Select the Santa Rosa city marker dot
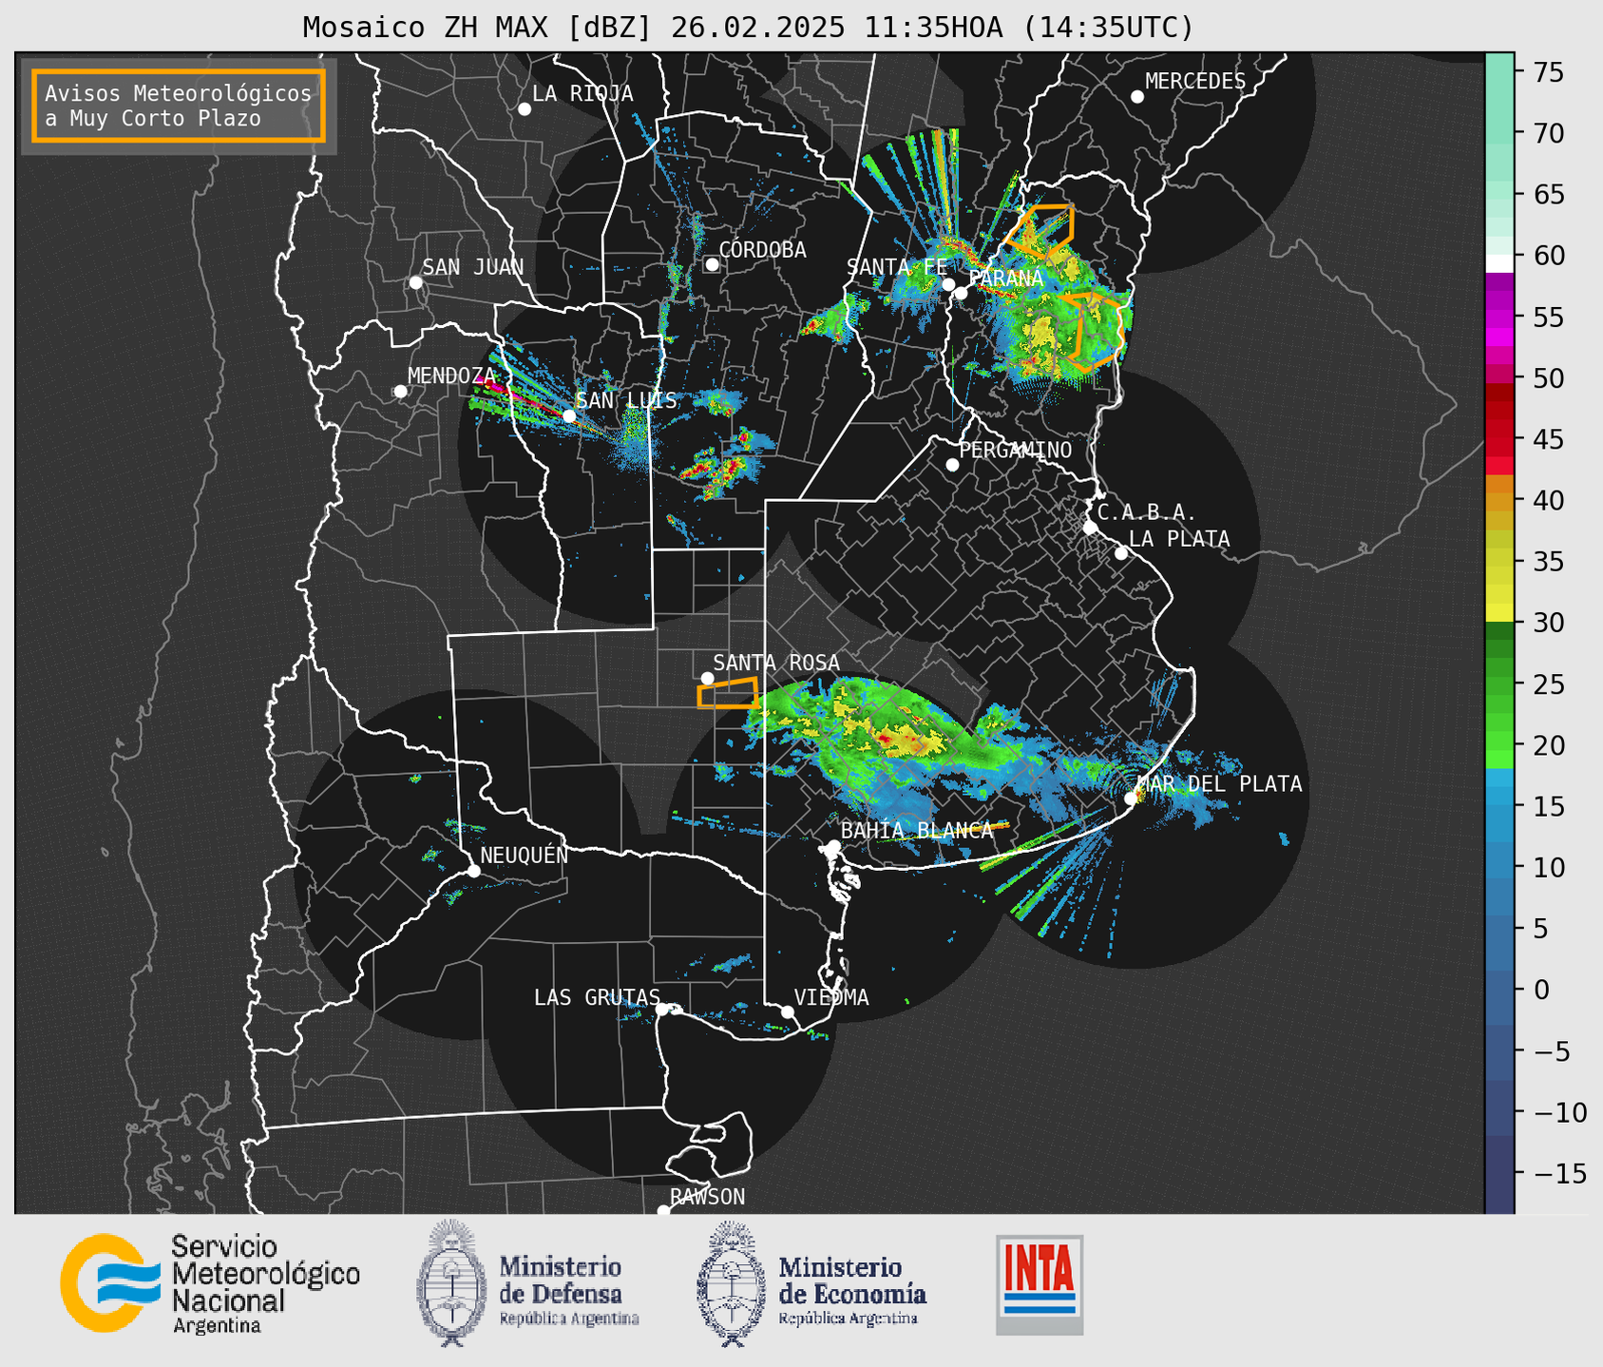 point(707,678)
